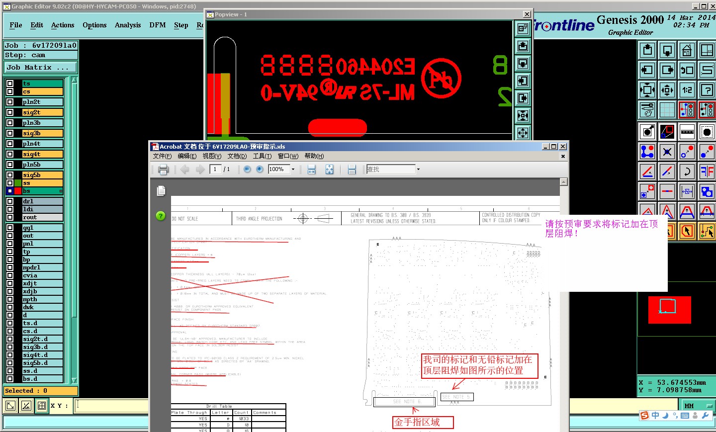Toggle the checkbox for layer sig3b

coord(10,133)
